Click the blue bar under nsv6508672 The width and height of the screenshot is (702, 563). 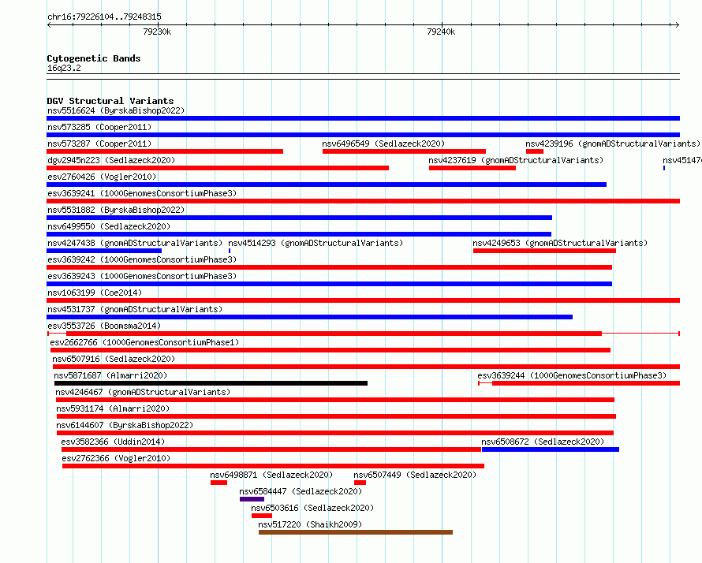tap(551, 449)
